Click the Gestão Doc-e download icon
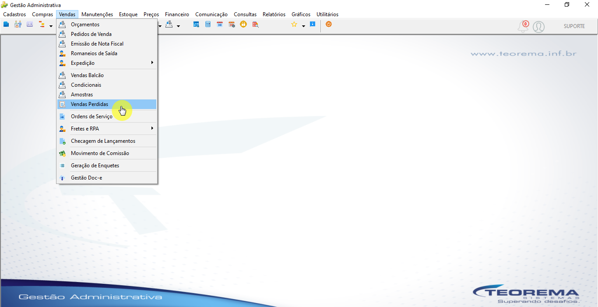 tap(62, 178)
